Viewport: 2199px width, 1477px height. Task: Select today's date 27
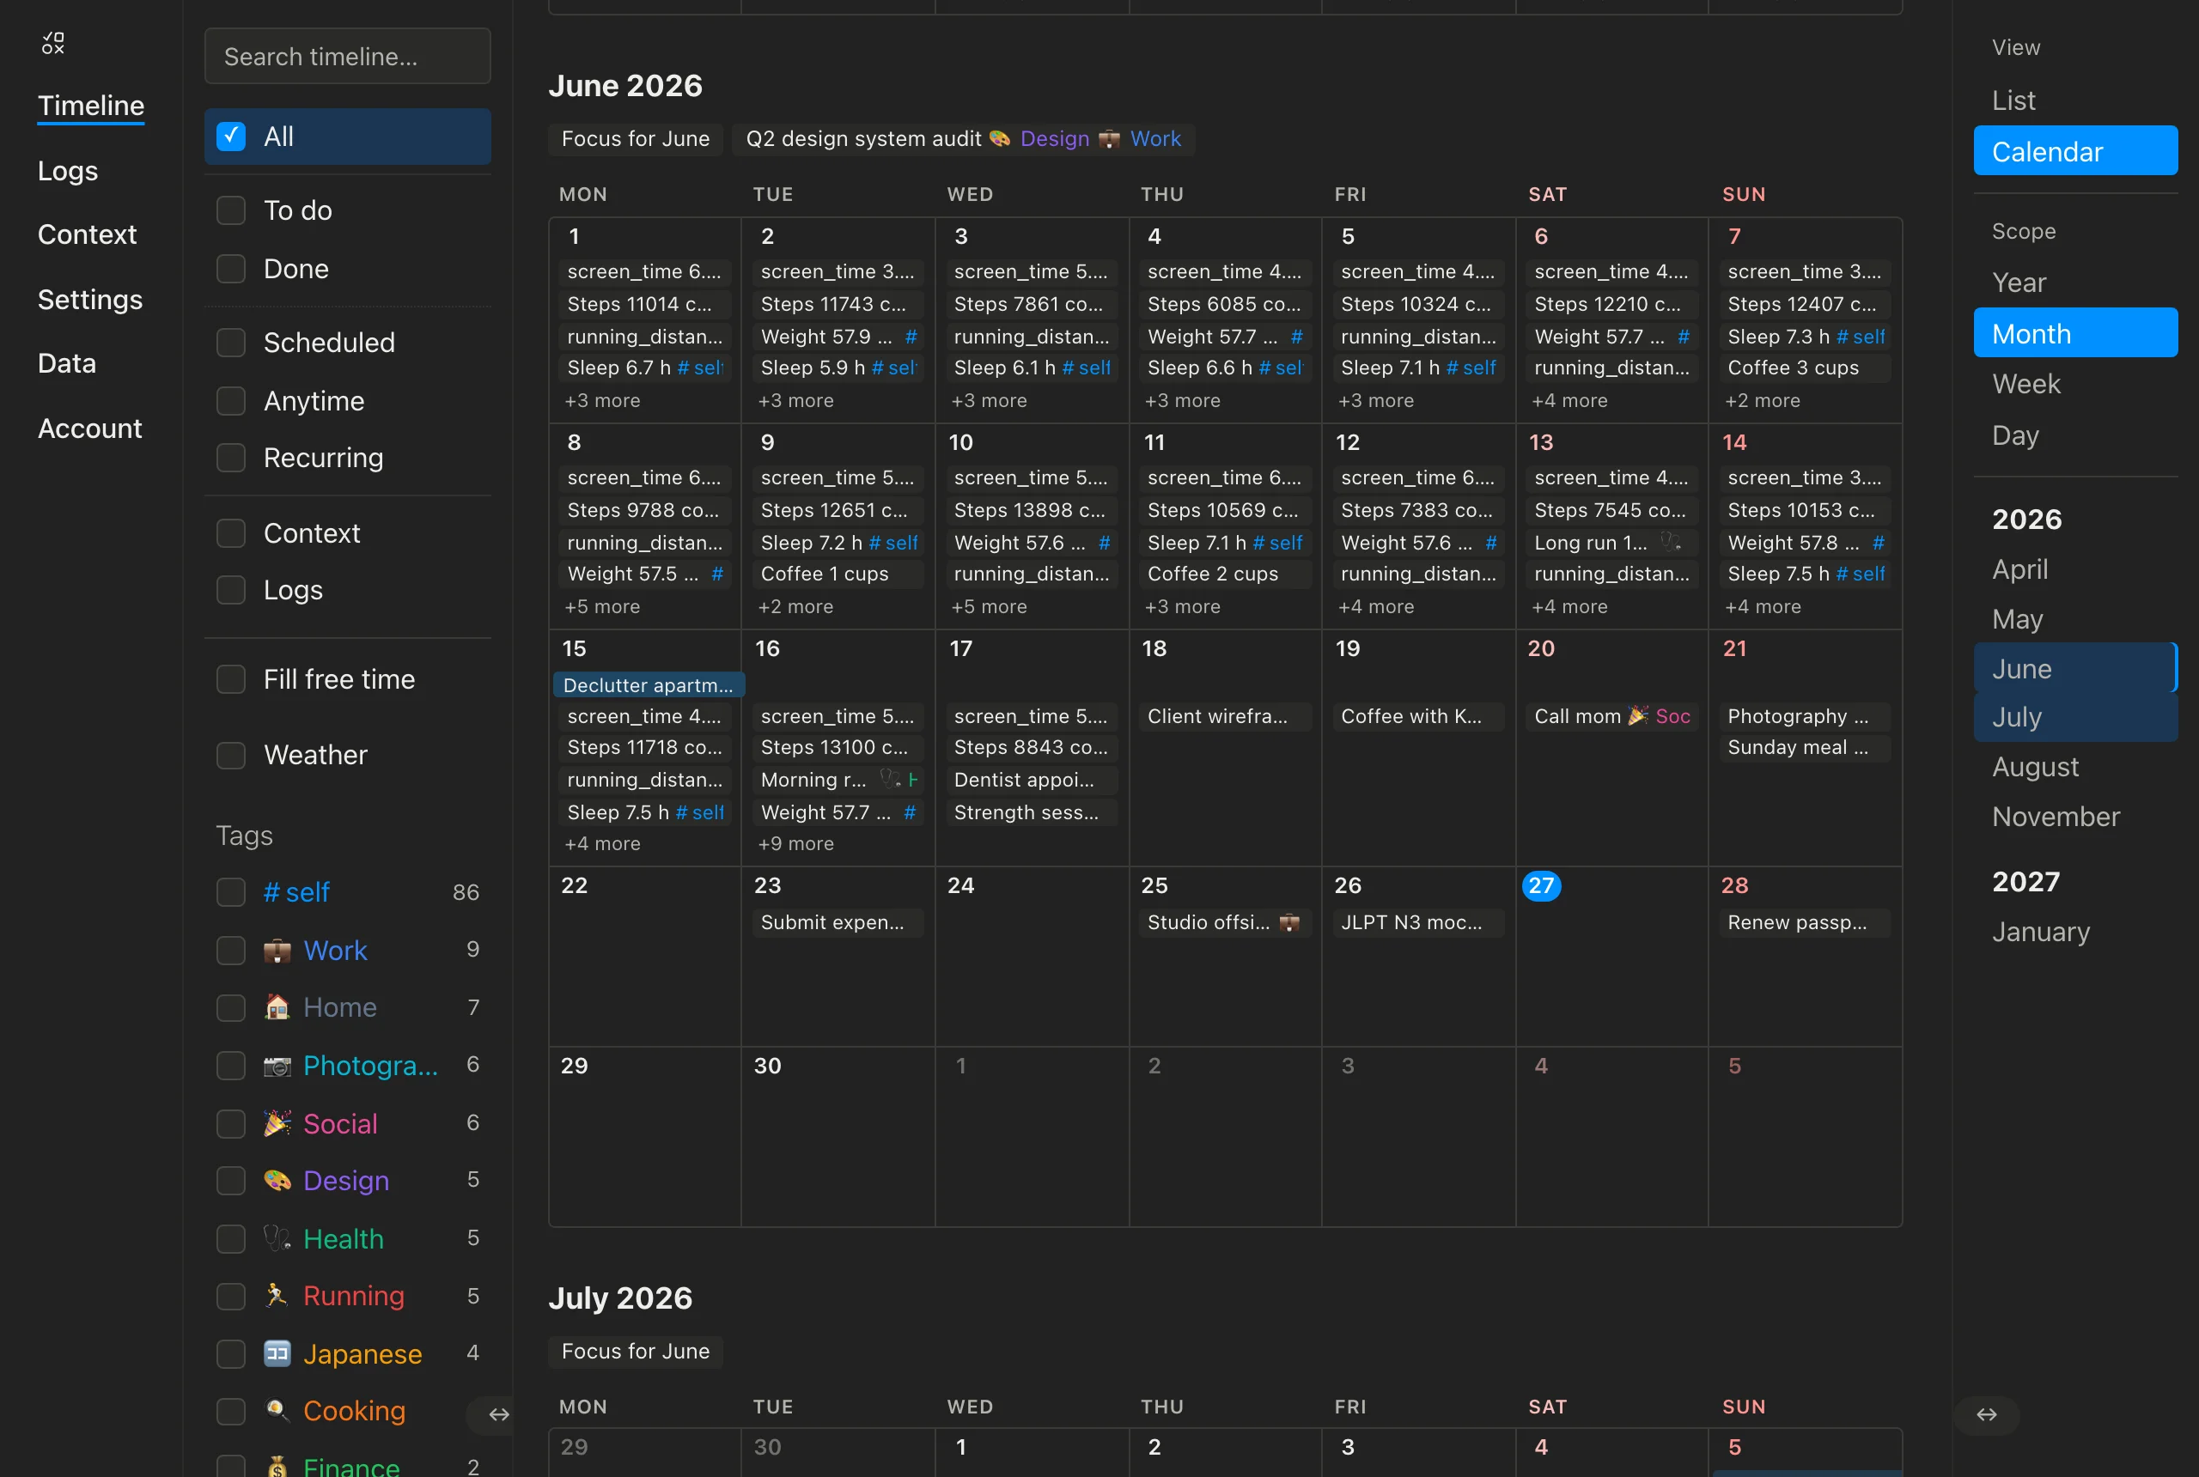click(x=1540, y=885)
